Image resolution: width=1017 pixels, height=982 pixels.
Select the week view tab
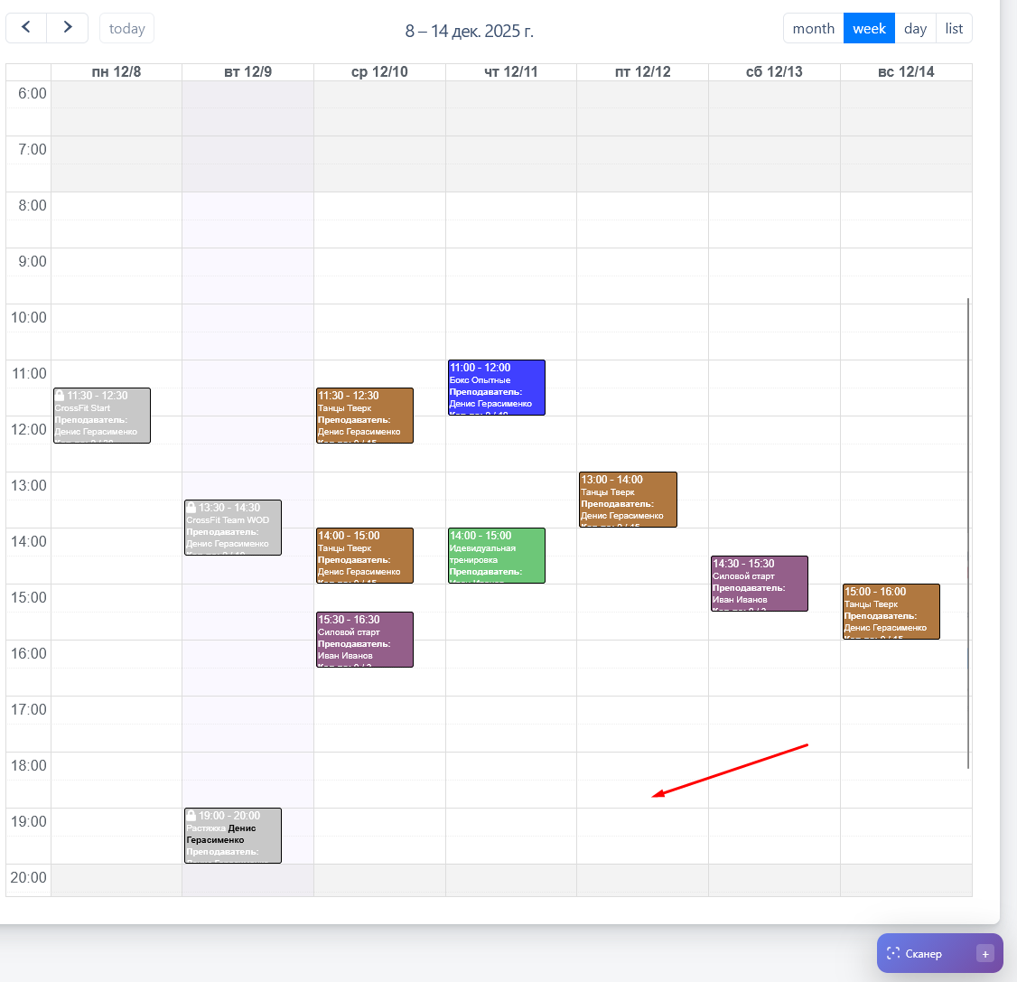(x=869, y=28)
